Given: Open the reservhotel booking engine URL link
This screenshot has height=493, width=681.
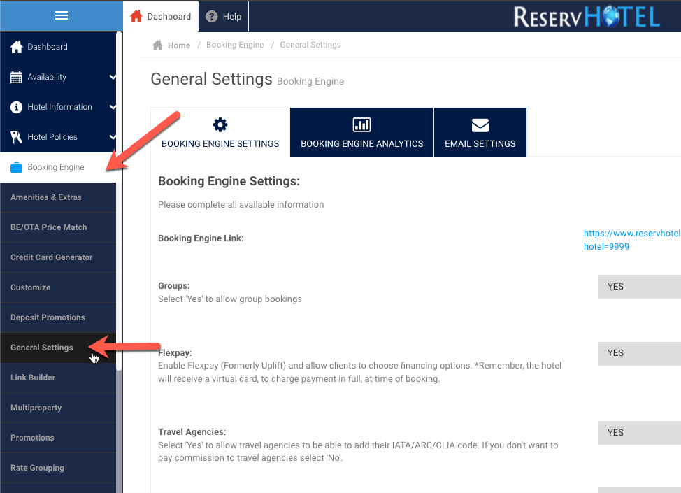Looking at the screenshot, I should [x=632, y=240].
